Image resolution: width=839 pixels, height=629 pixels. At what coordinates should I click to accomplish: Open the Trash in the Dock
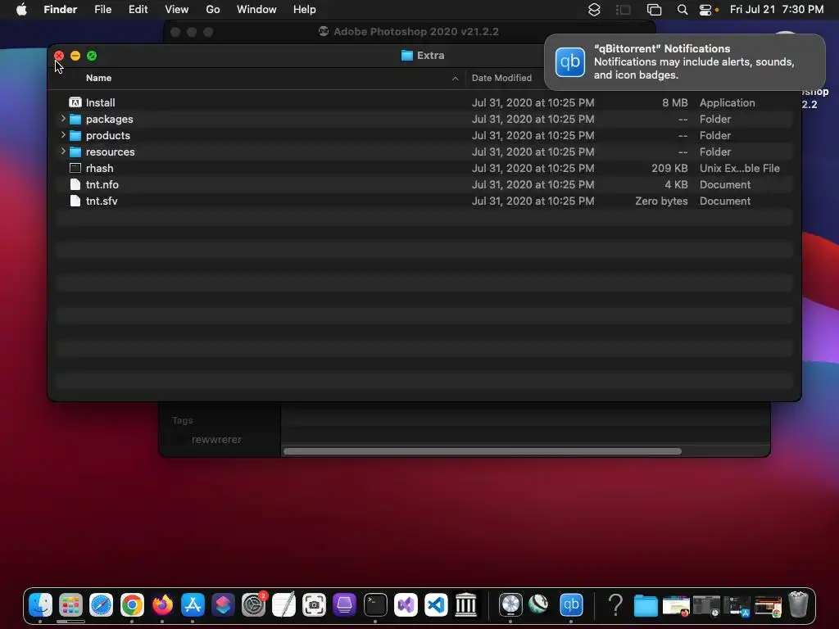tap(798, 605)
